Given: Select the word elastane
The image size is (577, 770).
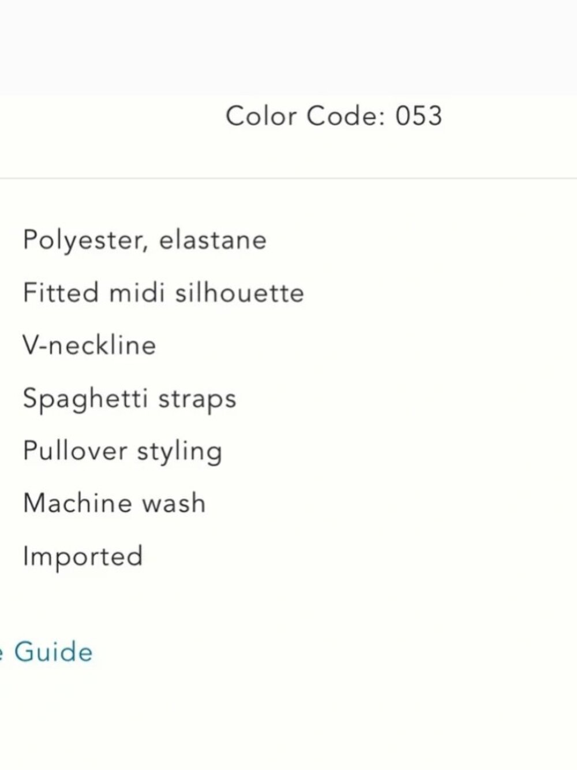Looking at the screenshot, I should coord(213,239).
